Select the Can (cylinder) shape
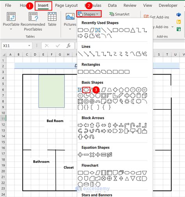 (139, 96)
